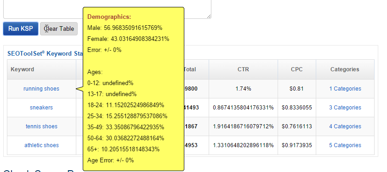Image resolution: width=387 pixels, height=172 pixels.
Task: Open 4 Categories link for tennis shoes
Action: pos(345,126)
